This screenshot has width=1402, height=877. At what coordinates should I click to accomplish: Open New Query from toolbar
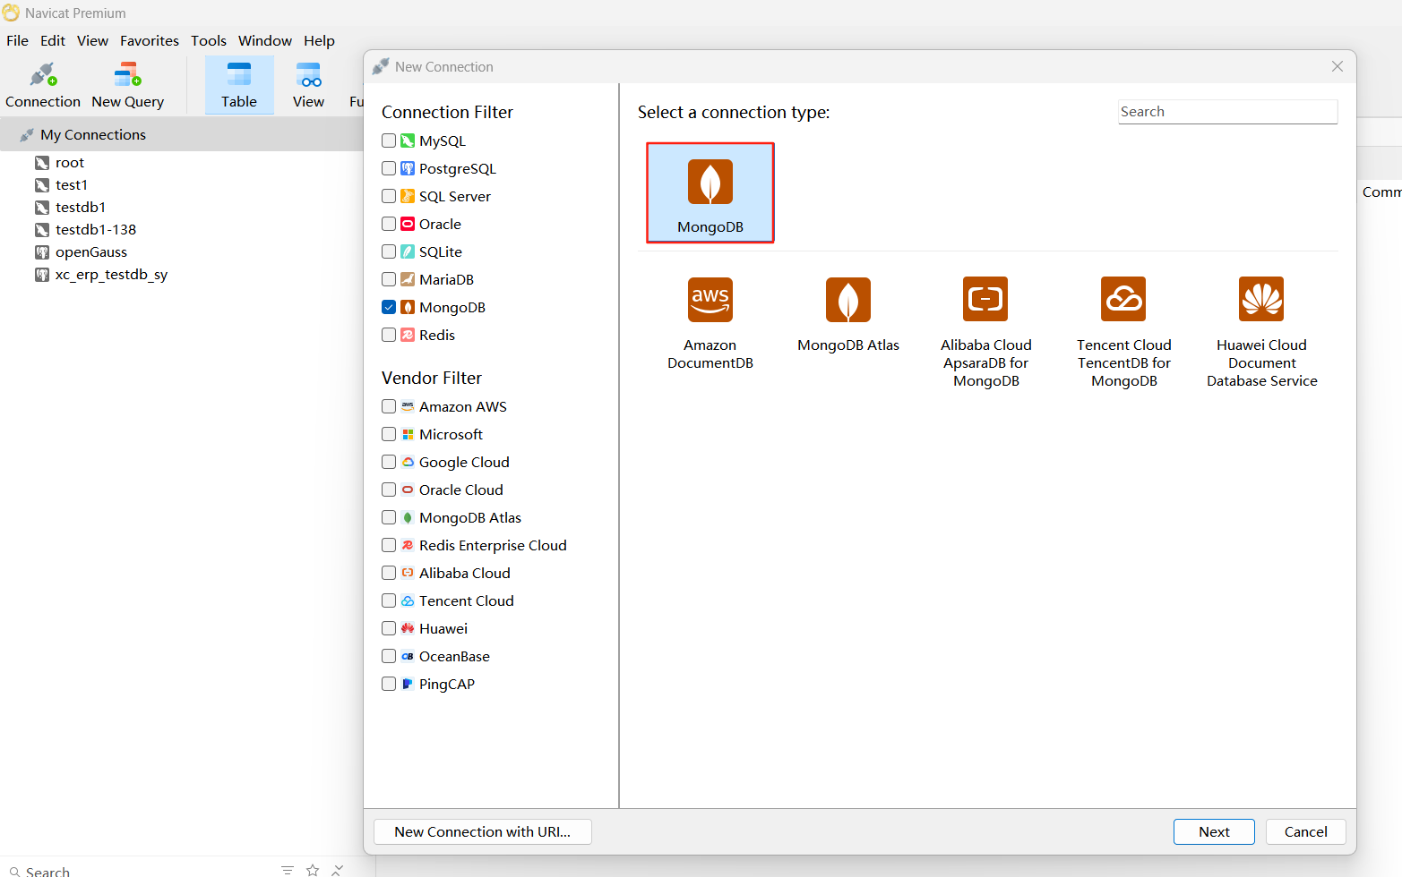(x=127, y=85)
